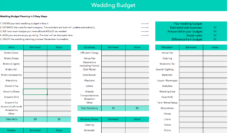Viewport: 229px width, 133px height.
Task: Select the Ceremony Venue Fee actual cell
Action: (137, 58)
